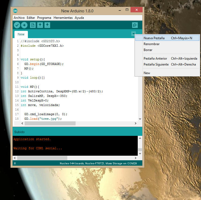The image size is (201, 200).
Task: Create a new sketch with page icon
Action: coord(33,25)
